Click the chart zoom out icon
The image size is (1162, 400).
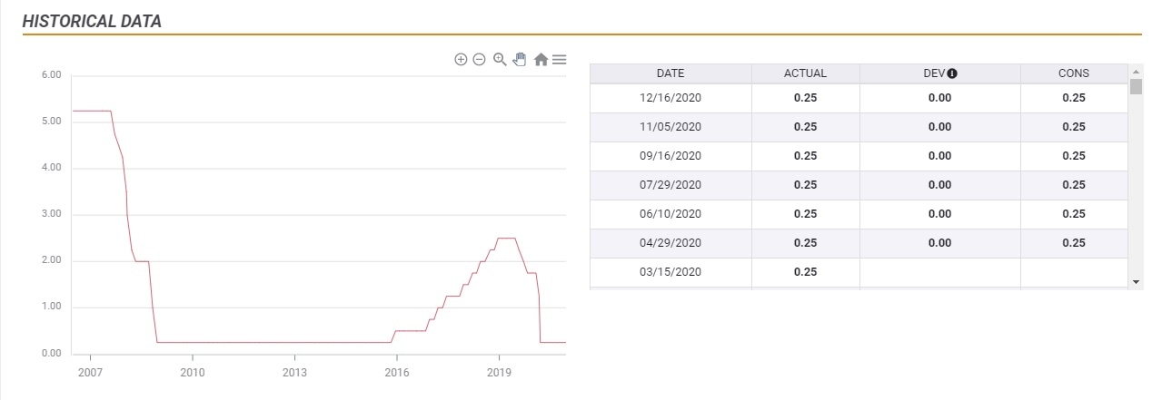coord(479,60)
